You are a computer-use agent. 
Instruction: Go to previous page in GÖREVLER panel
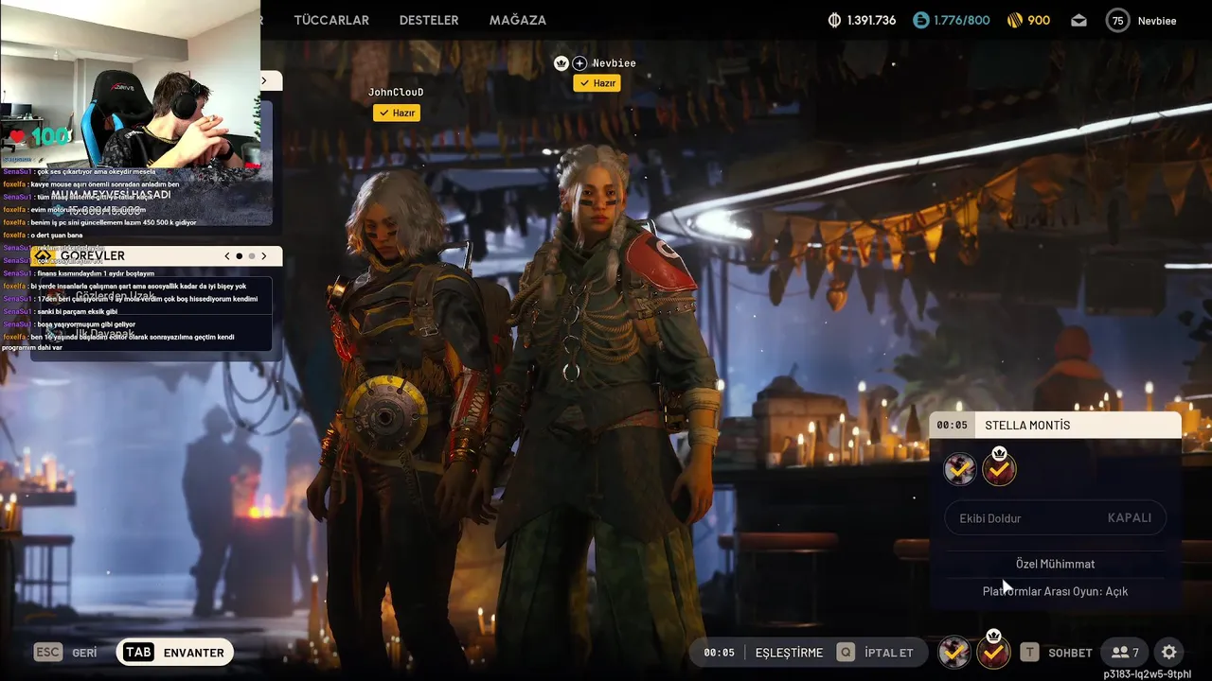tap(227, 256)
